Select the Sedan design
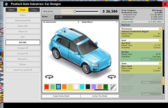Screen dimensions: 168x108 point(23,15)
